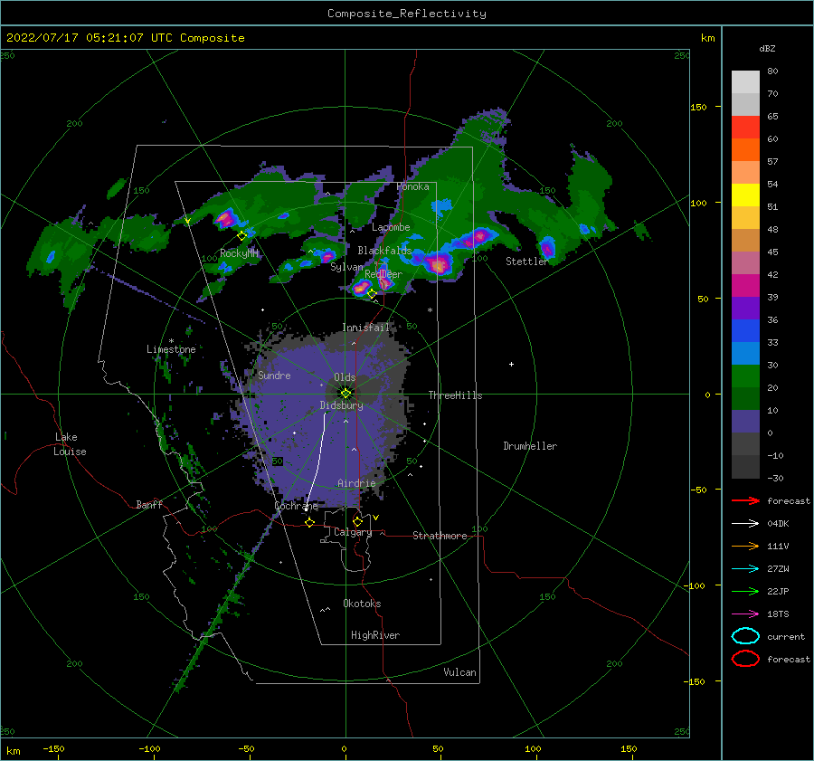Click the red forecast arrow in legend

click(x=745, y=500)
